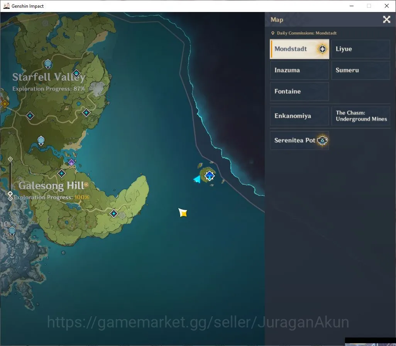This screenshot has width=396, height=346.
Task: Click 'Exploration Progress: 100%' text
Action: 51,197
